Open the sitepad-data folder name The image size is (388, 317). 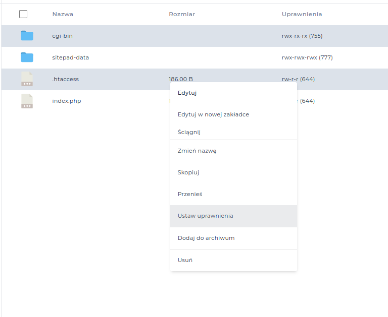coord(70,57)
